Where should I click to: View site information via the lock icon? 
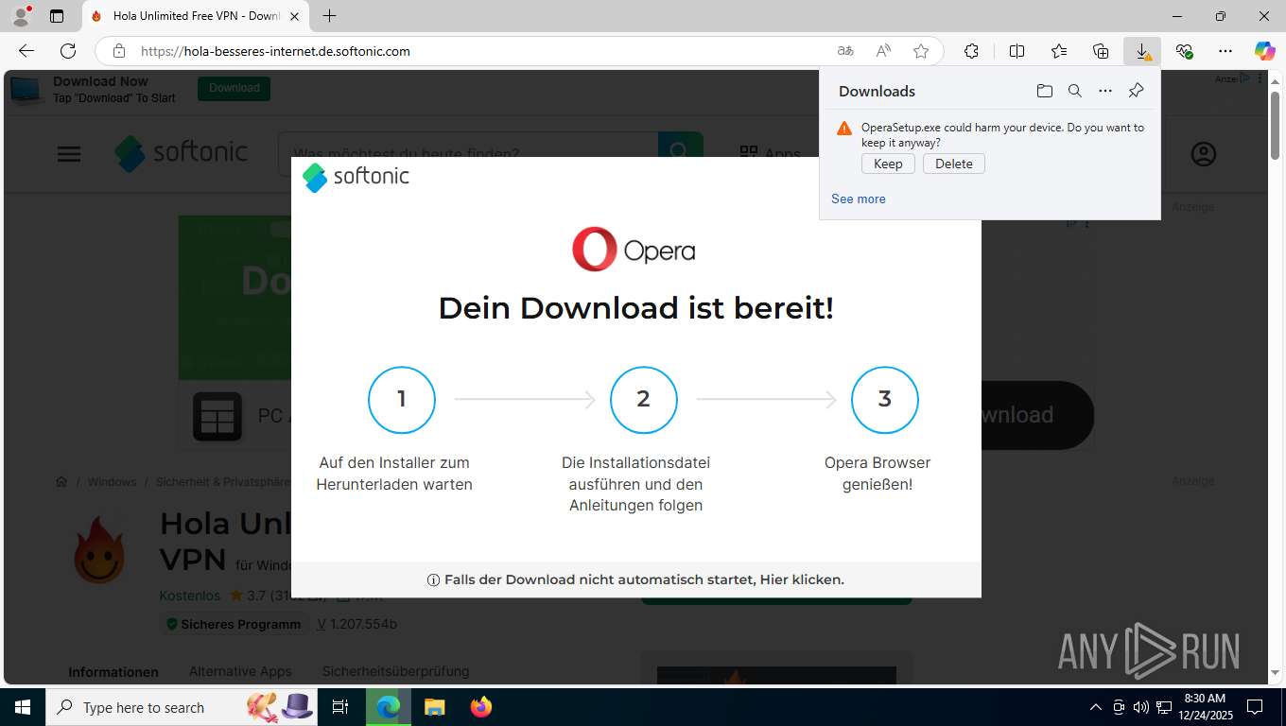click(x=118, y=51)
